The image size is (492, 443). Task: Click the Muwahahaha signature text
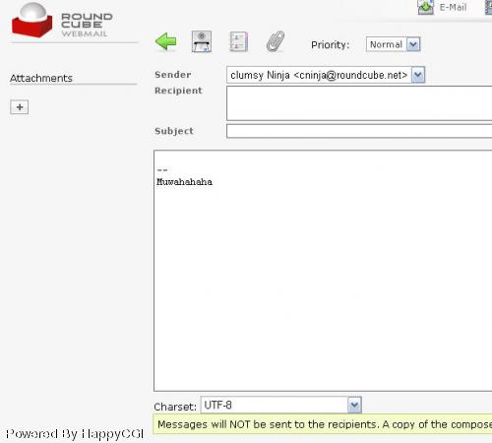pos(184,182)
